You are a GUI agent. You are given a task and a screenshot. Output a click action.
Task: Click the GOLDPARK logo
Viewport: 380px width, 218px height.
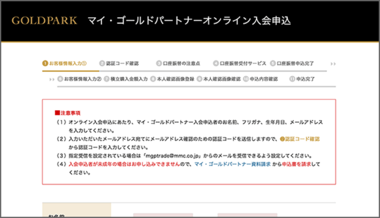pyautogui.click(x=45, y=20)
